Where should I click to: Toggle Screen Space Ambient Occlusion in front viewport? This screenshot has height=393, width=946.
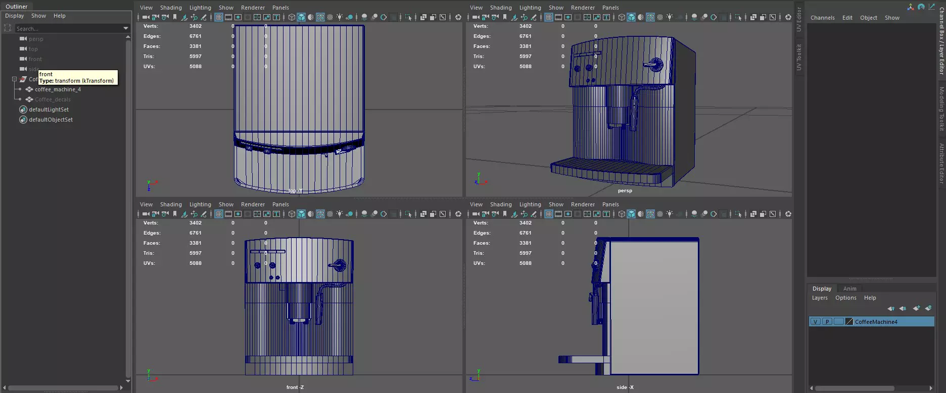pos(364,214)
